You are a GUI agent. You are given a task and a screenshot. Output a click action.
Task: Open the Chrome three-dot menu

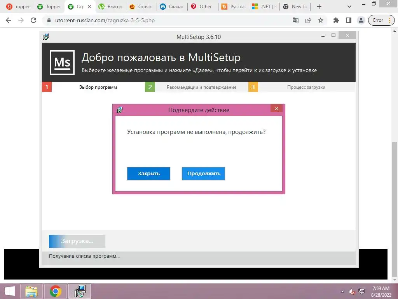pos(389,20)
